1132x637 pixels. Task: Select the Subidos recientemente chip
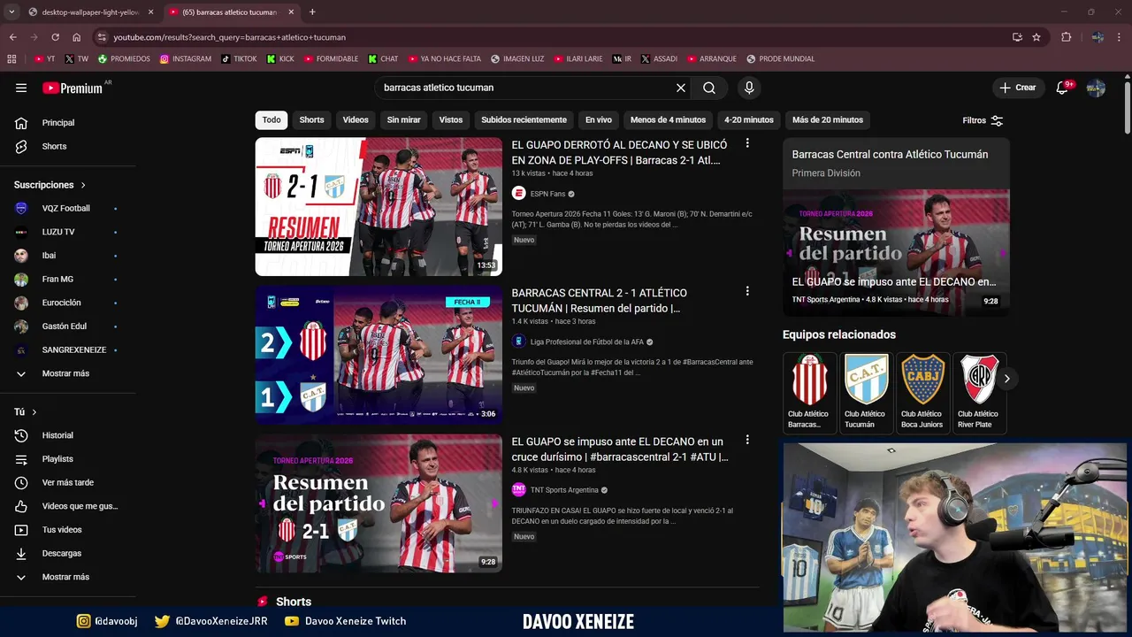click(524, 119)
